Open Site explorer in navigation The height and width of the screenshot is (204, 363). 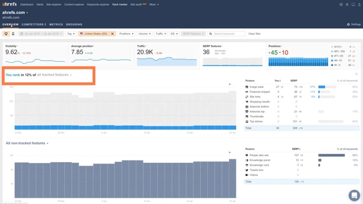pos(54,4)
